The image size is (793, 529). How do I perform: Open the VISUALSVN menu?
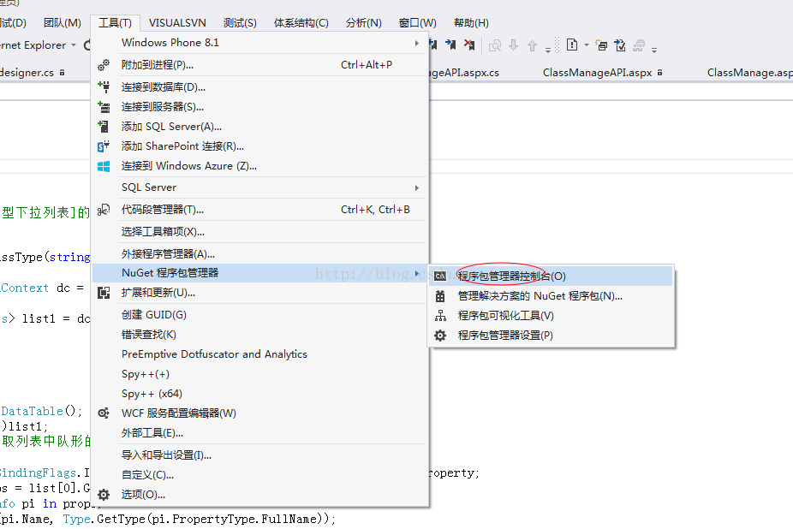click(x=177, y=23)
